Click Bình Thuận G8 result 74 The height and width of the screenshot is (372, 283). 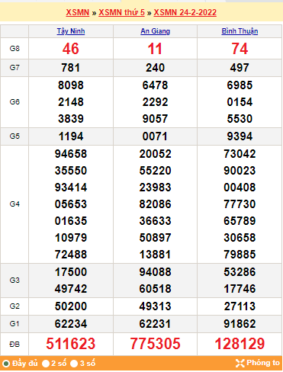240,49
